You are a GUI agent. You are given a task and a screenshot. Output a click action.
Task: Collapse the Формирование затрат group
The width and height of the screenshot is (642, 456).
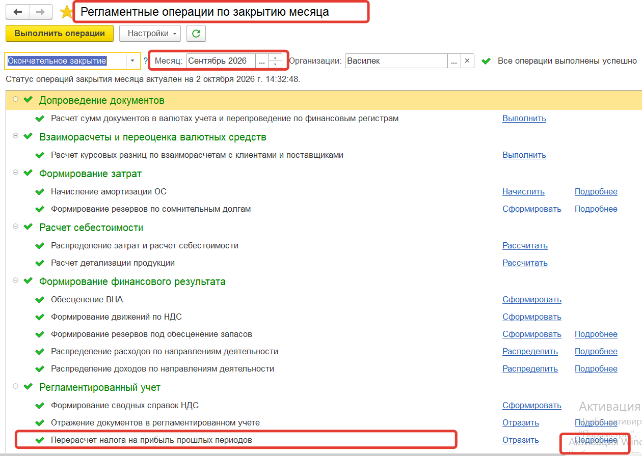point(15,173)
